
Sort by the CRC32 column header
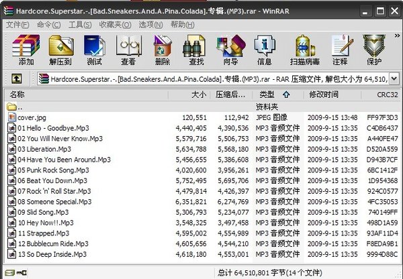point(380,95)
